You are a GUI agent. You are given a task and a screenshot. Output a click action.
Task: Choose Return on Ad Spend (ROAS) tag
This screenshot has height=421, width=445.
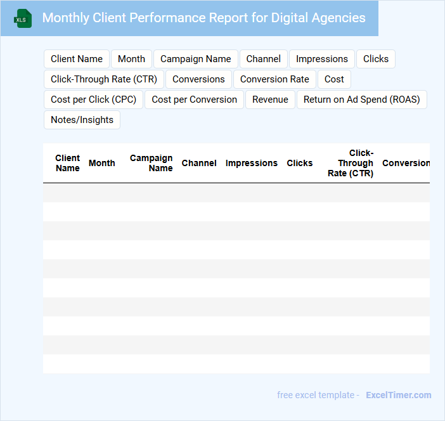click(x=361, y=100)
